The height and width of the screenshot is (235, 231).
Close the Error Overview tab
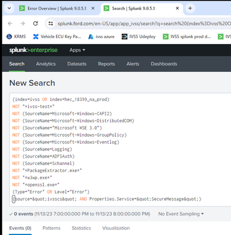93,8
